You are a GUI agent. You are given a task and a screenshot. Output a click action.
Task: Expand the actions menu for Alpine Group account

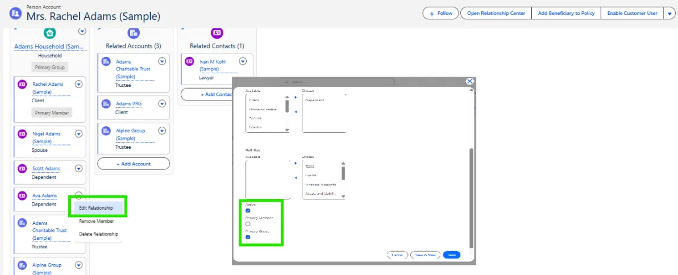pos(162,131)
